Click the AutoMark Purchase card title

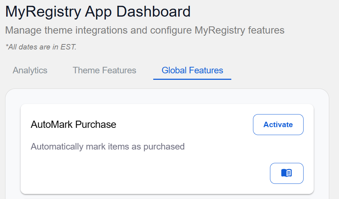(73, 125)
